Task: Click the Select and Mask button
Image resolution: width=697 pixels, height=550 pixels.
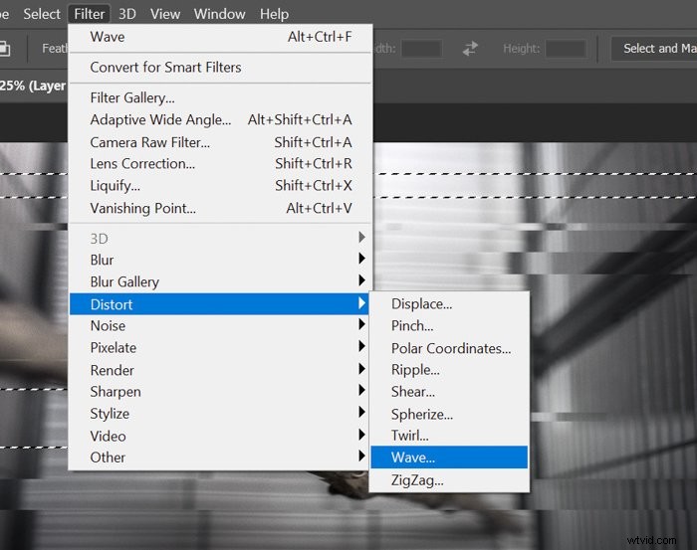Action: 654,49
